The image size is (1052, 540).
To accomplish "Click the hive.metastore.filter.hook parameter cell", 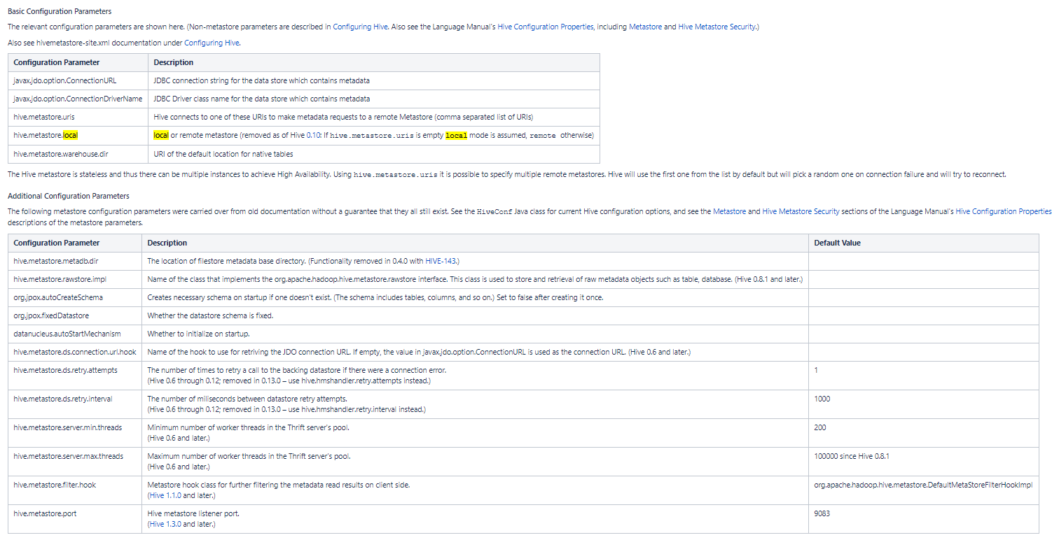I will click(75, 490).
